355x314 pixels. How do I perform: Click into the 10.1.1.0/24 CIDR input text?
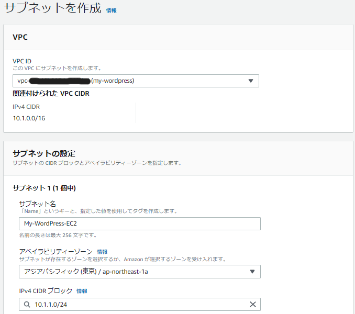coord(50,305)
